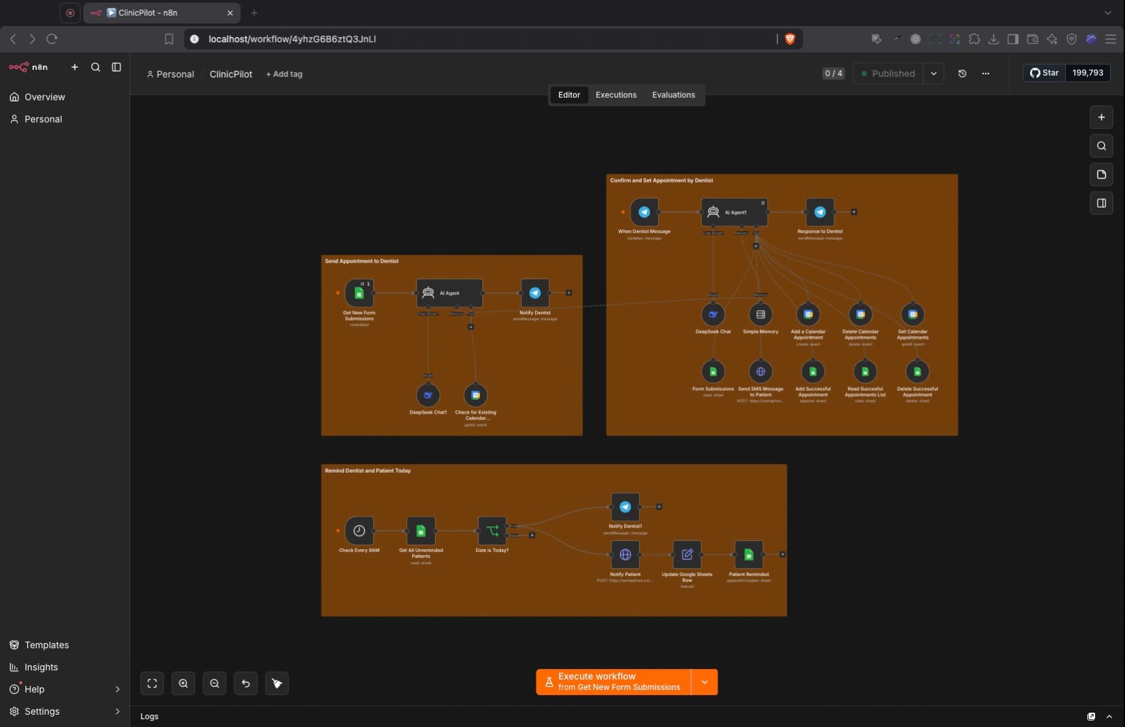The image size is (1125, 727).
Task: Select Update Google Sheets Row node
Action: tap(687, 554)
